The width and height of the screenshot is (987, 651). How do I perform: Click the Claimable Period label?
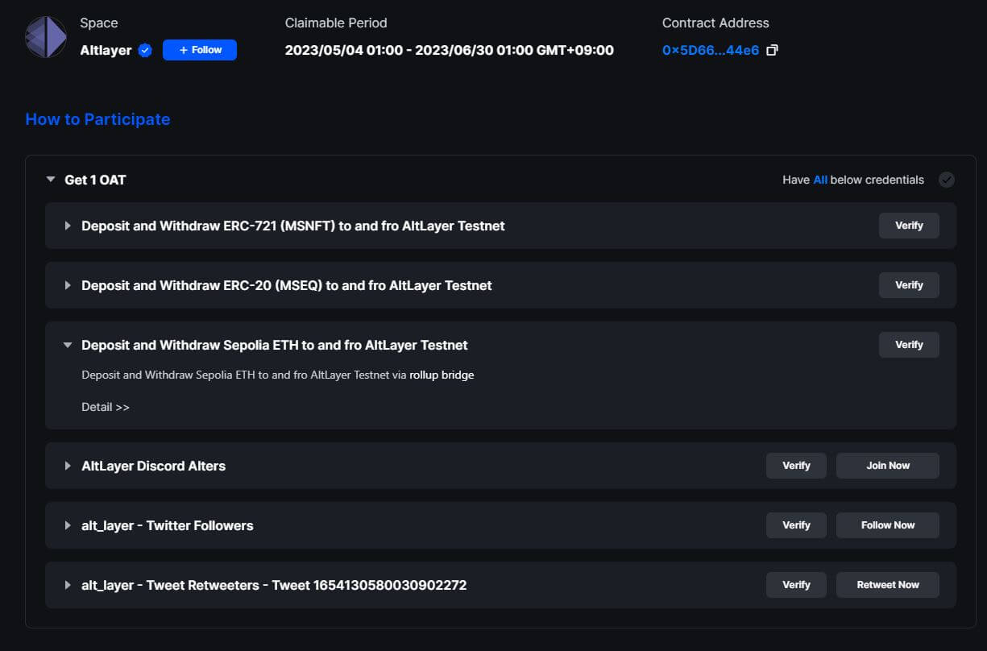pos(336,23)
